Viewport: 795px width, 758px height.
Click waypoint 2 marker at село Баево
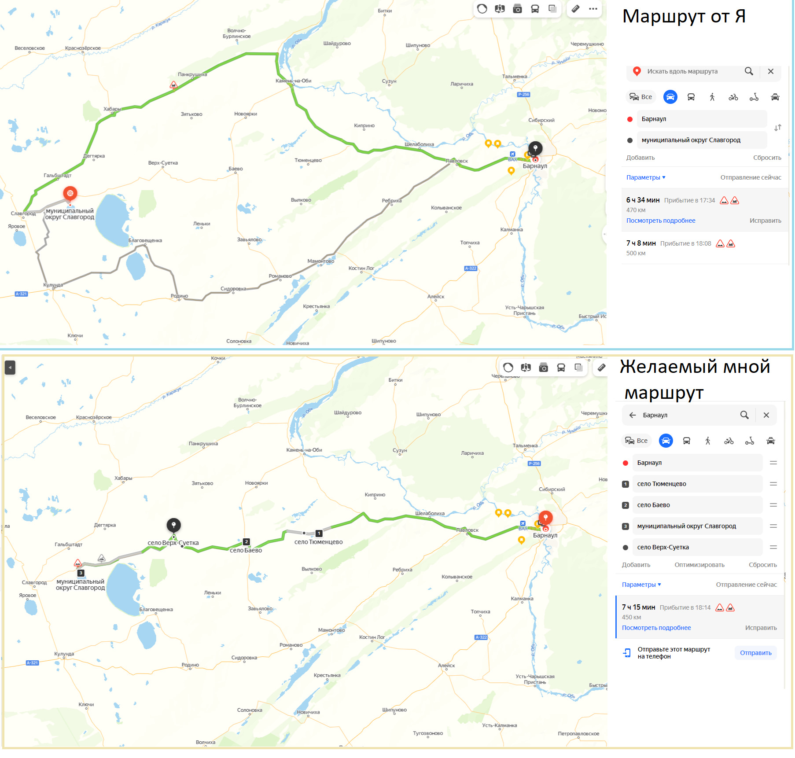click(x=247, y=542)
